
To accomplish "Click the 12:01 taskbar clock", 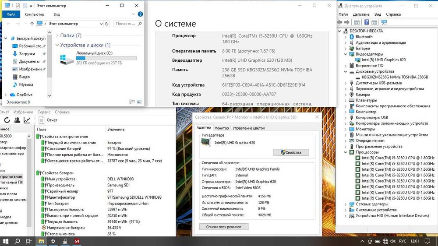I will pos(415,241).
